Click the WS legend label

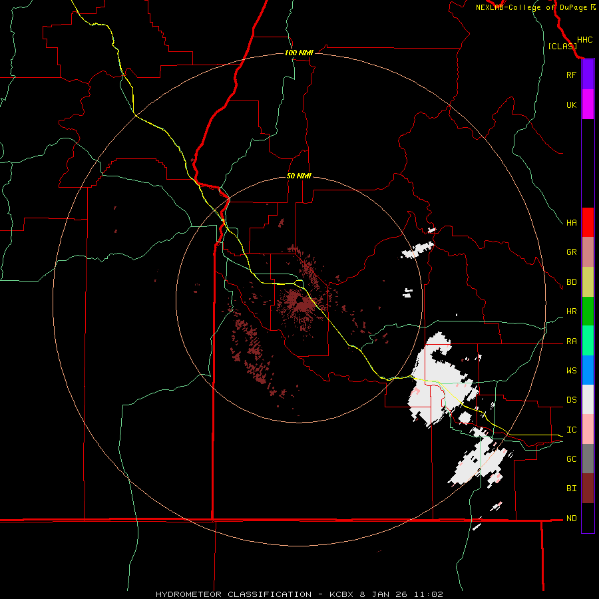[571, 371]
